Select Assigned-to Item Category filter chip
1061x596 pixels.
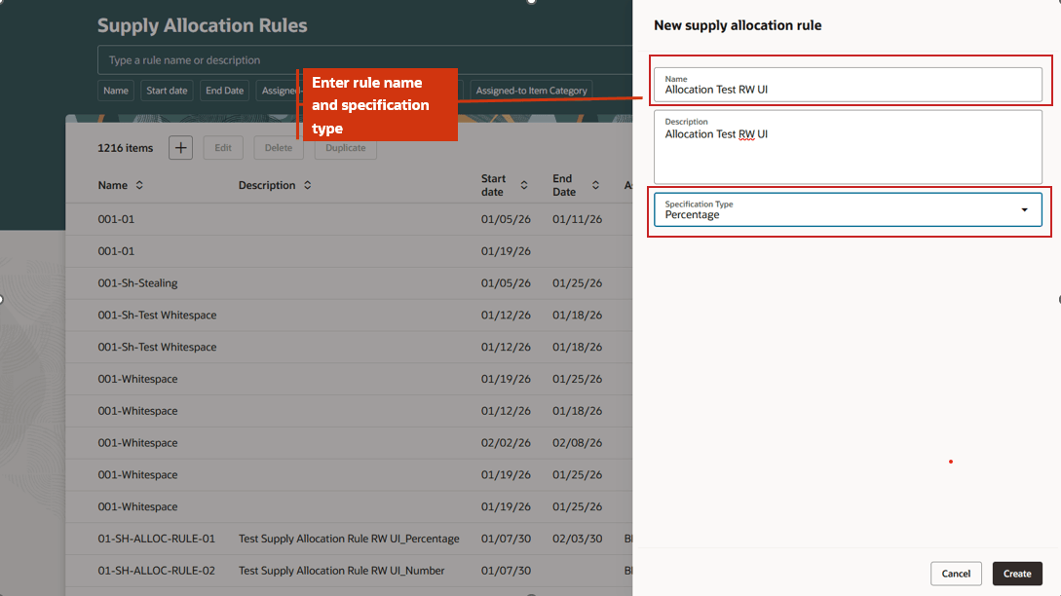531,91
